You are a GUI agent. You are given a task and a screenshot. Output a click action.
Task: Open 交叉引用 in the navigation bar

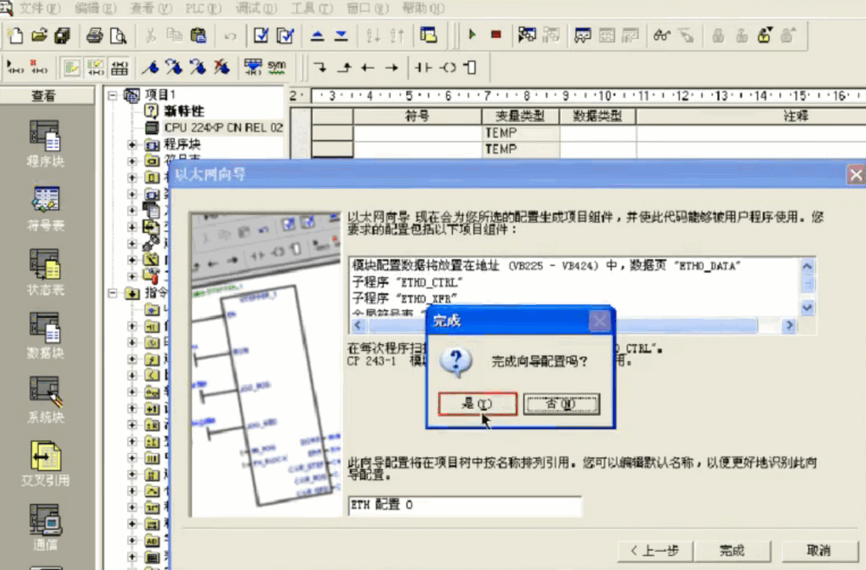tap(45, 462)
